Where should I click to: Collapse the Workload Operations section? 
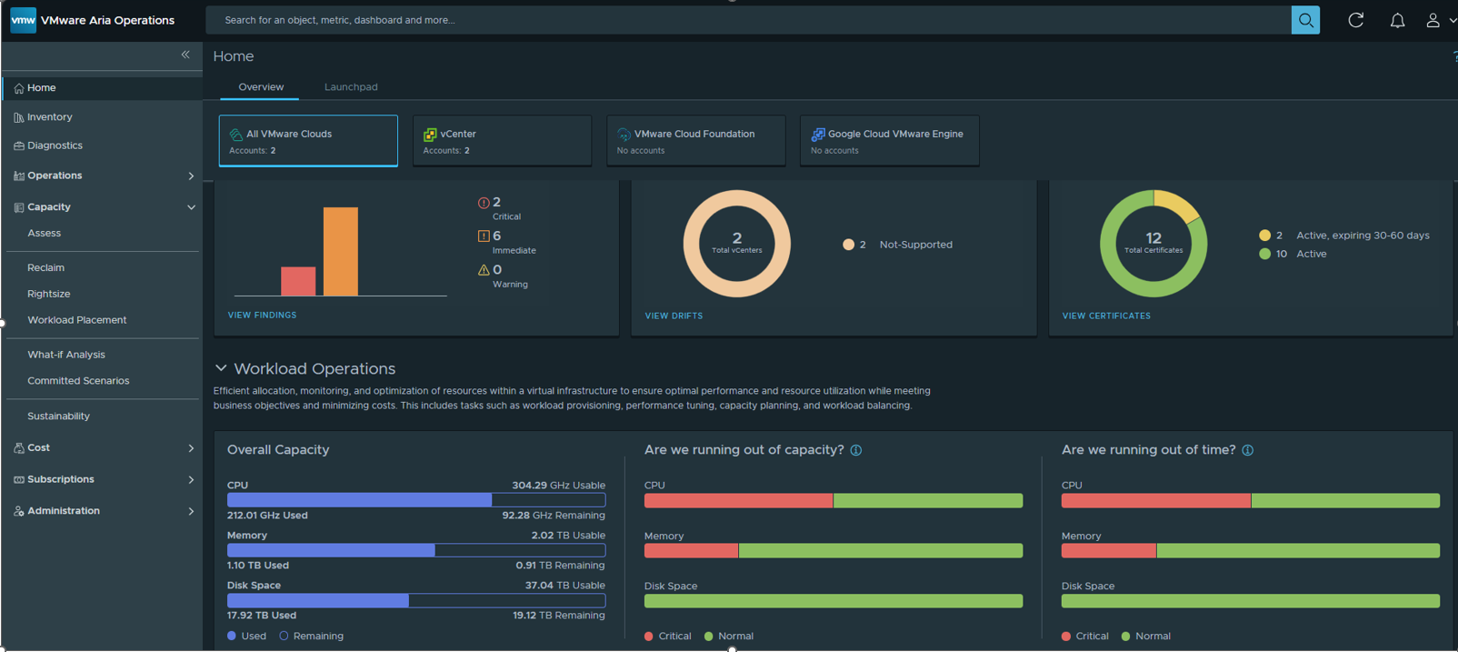221,368
